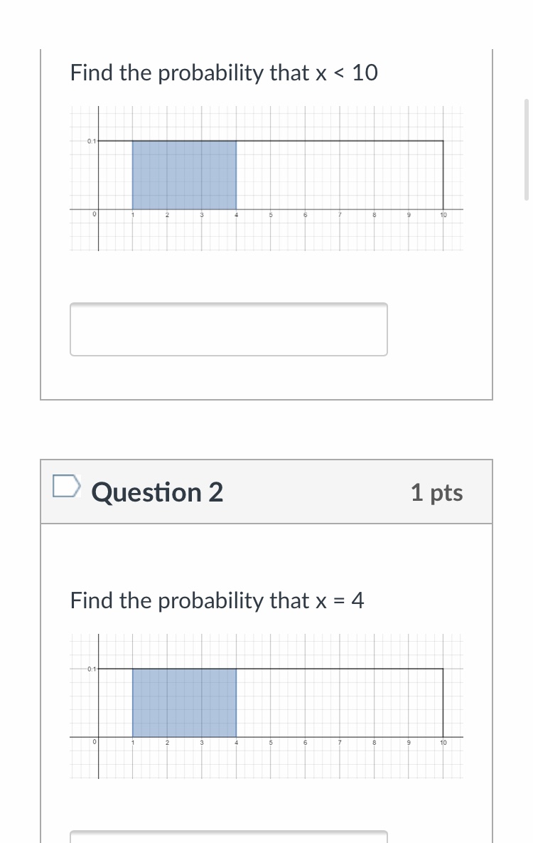Click the 1 axis label in Question 2 graph
This screenshot has height=843, width=533.
click(133, 743)
